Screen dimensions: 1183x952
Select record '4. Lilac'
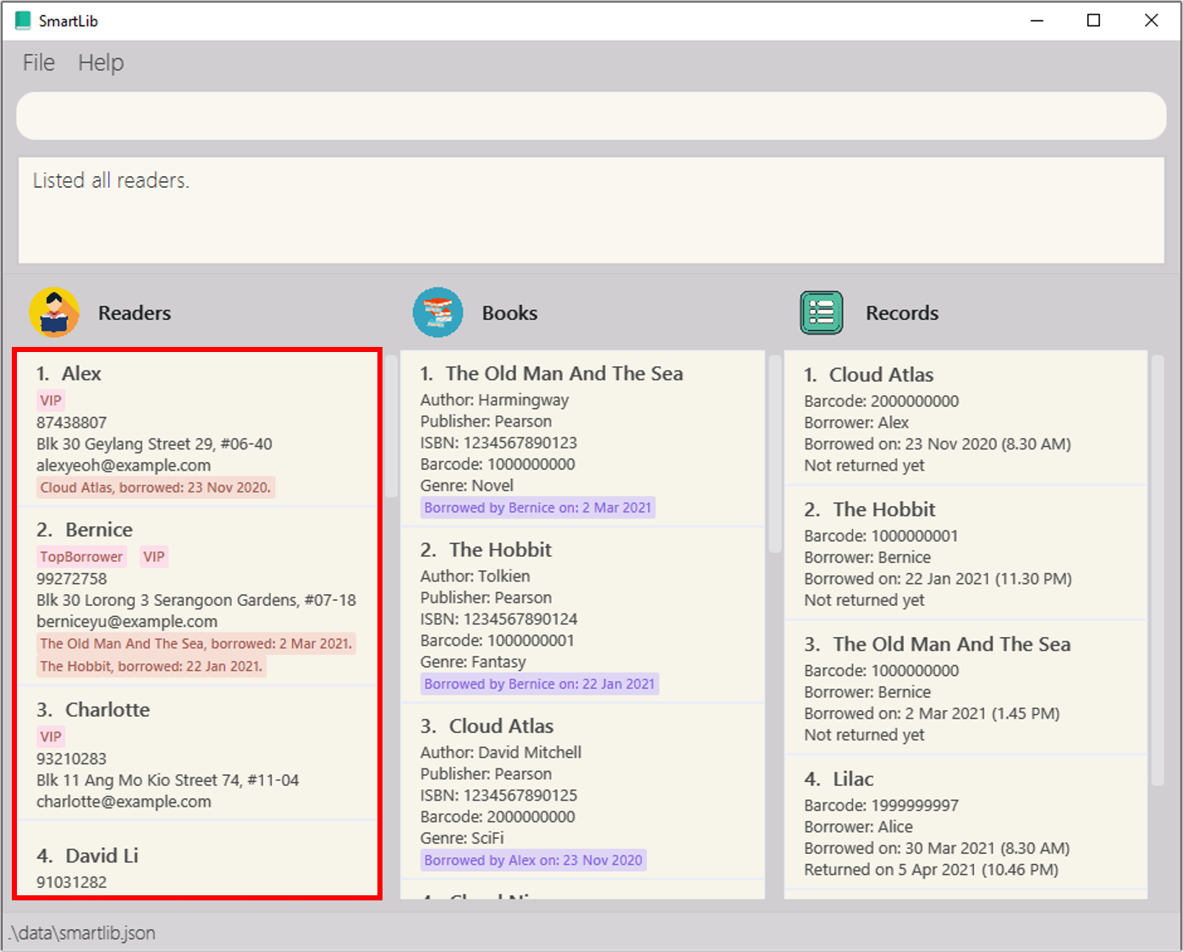[966, 823]
